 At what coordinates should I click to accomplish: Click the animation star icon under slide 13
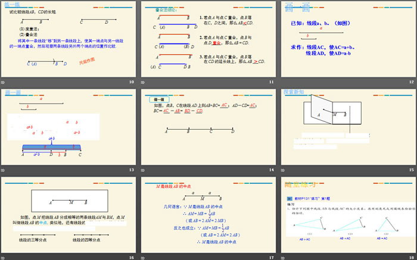[x=4, y=170]
